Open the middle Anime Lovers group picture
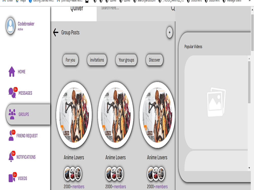The height and width of the screenshot is (190, 254). (116, 115)
